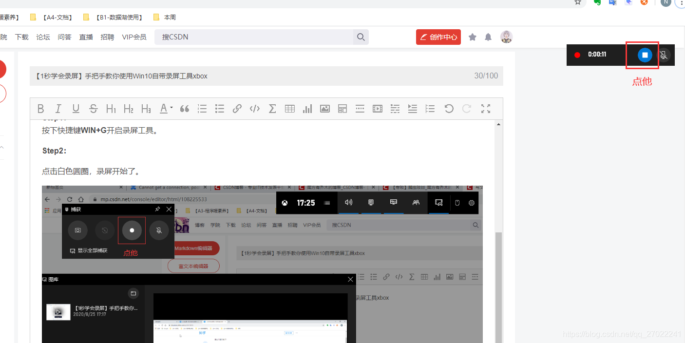Open the Chrome three-dot menu

pos(681,2)
